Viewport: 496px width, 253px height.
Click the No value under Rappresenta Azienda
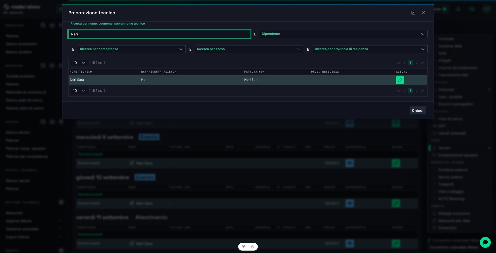click(143, 80)
